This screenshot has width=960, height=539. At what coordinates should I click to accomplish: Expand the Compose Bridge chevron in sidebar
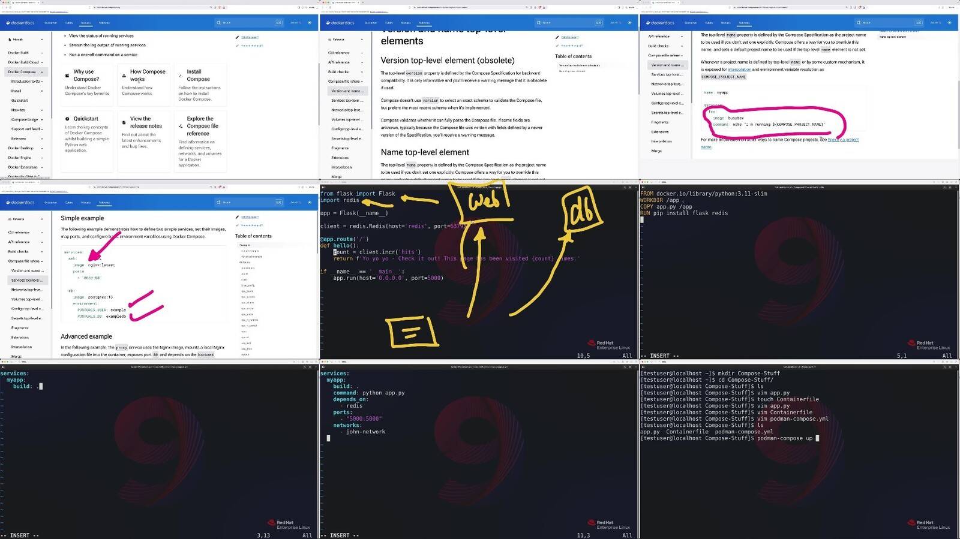42,120
